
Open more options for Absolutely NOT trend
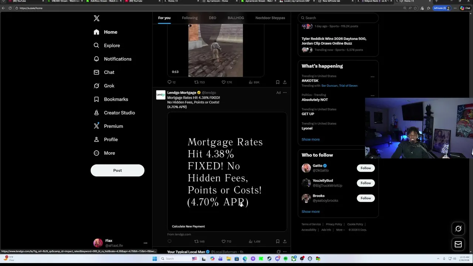click(372, 96)
